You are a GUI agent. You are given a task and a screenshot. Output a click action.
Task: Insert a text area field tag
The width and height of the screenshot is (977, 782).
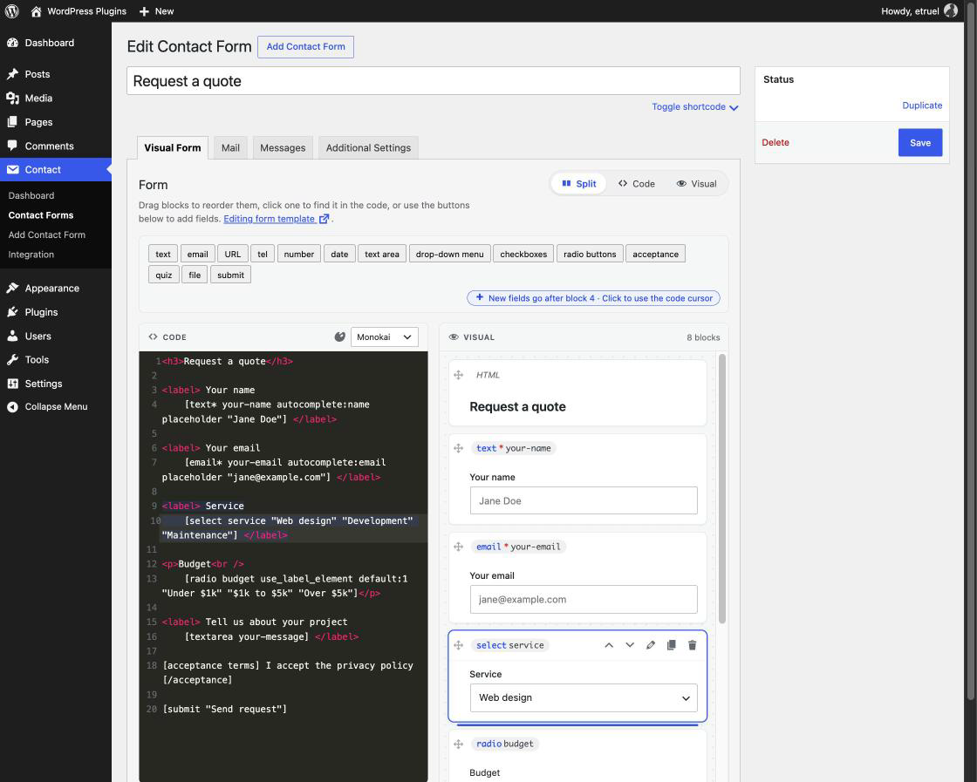point(382,254)
